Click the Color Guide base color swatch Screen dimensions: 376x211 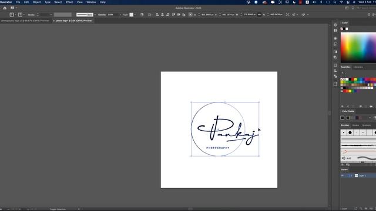(343, 117)
